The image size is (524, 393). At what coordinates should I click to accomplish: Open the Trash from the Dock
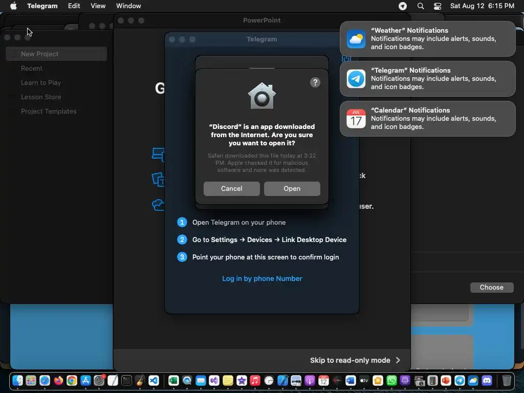pos(507,380)
